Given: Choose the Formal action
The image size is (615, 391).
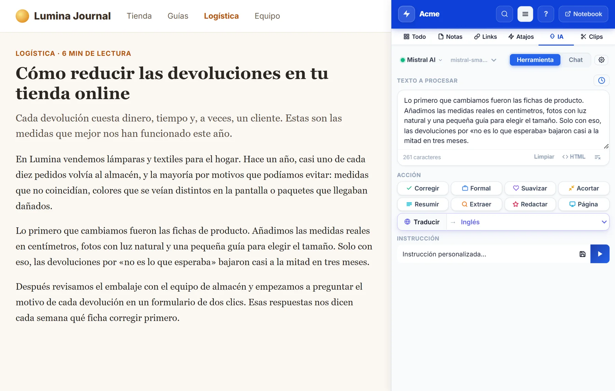Looking at the screenshot, I should pyautogui.click(x=476, y=188).
